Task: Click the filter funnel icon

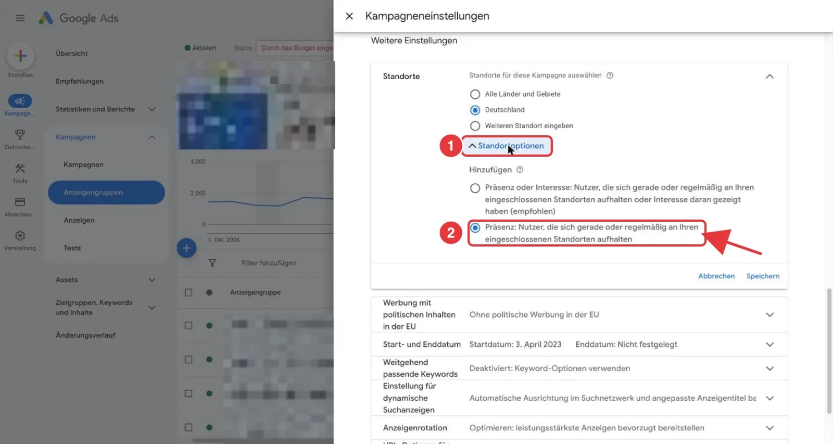Action: [212, 263]
